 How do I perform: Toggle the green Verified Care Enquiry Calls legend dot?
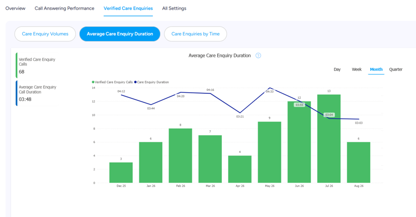93,82
